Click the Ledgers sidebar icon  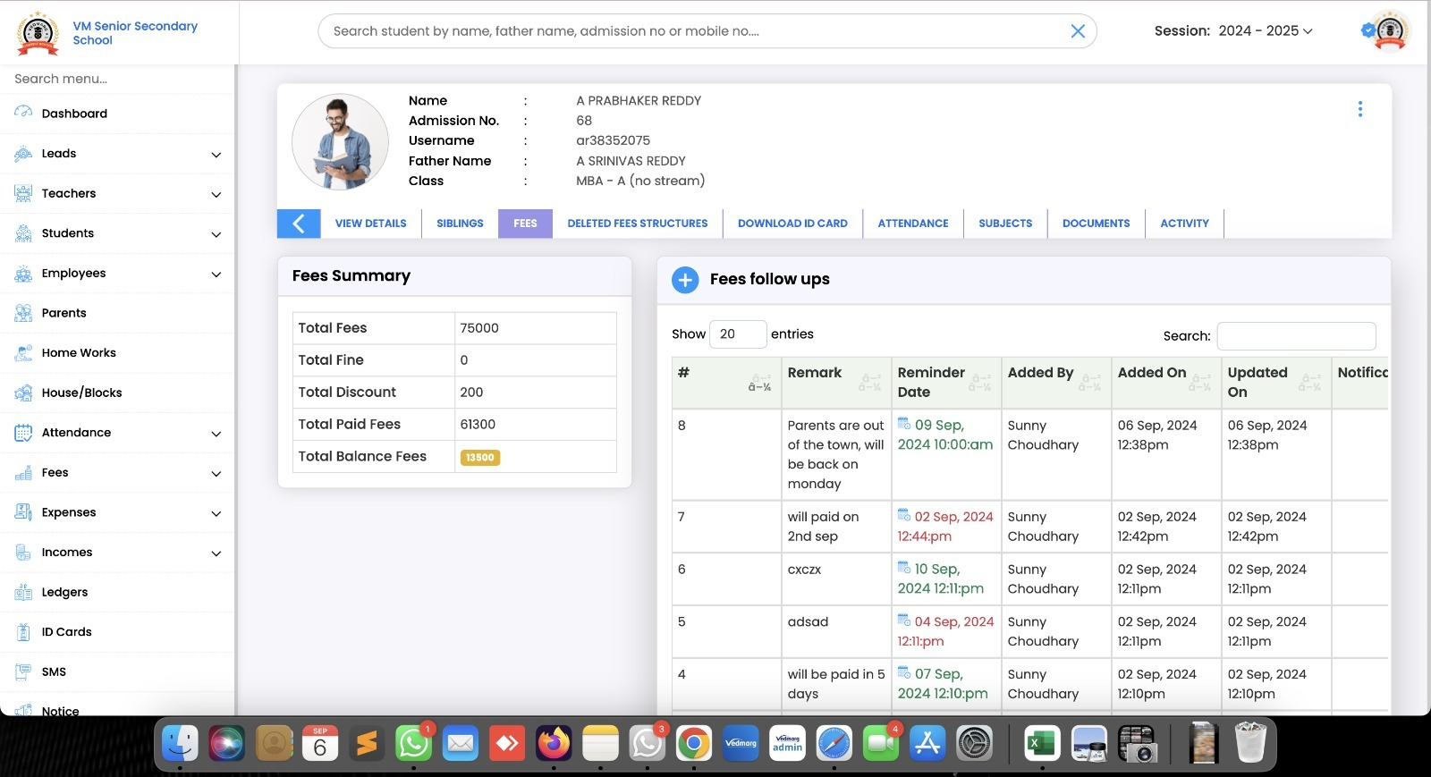click(23, 592)
